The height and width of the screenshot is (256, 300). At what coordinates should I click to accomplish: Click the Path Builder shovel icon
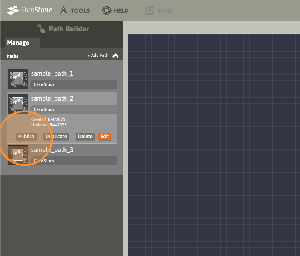41,29
